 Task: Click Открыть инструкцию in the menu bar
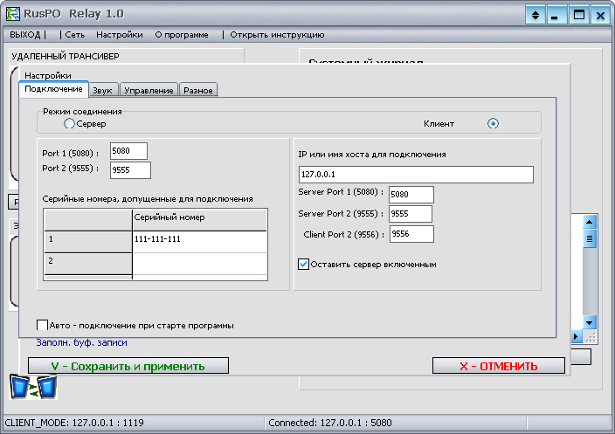[277, 35]
